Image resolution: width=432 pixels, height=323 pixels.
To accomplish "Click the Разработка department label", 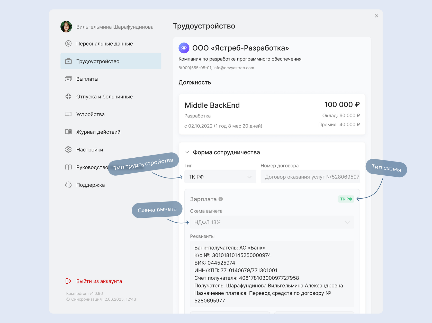I will [197, 116].
